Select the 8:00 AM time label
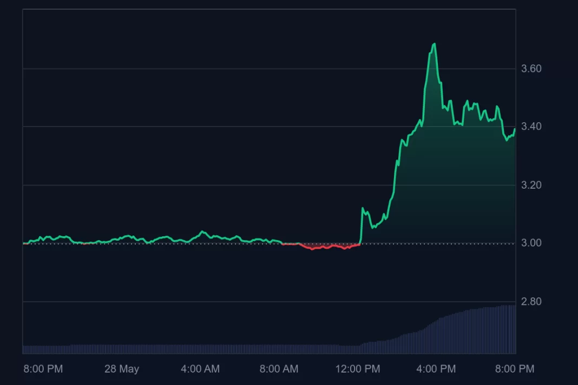This screenshot has width=578, height=385. pos(279,369)
